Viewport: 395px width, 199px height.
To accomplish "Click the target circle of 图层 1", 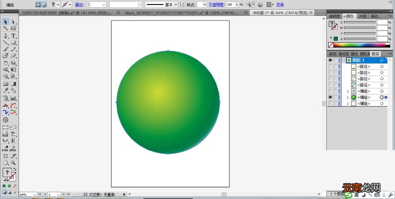I will click(x=382, y=60).
